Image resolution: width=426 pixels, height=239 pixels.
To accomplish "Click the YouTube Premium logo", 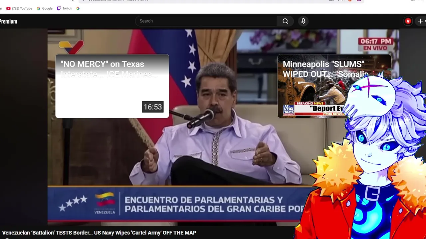I will [9, 21].
